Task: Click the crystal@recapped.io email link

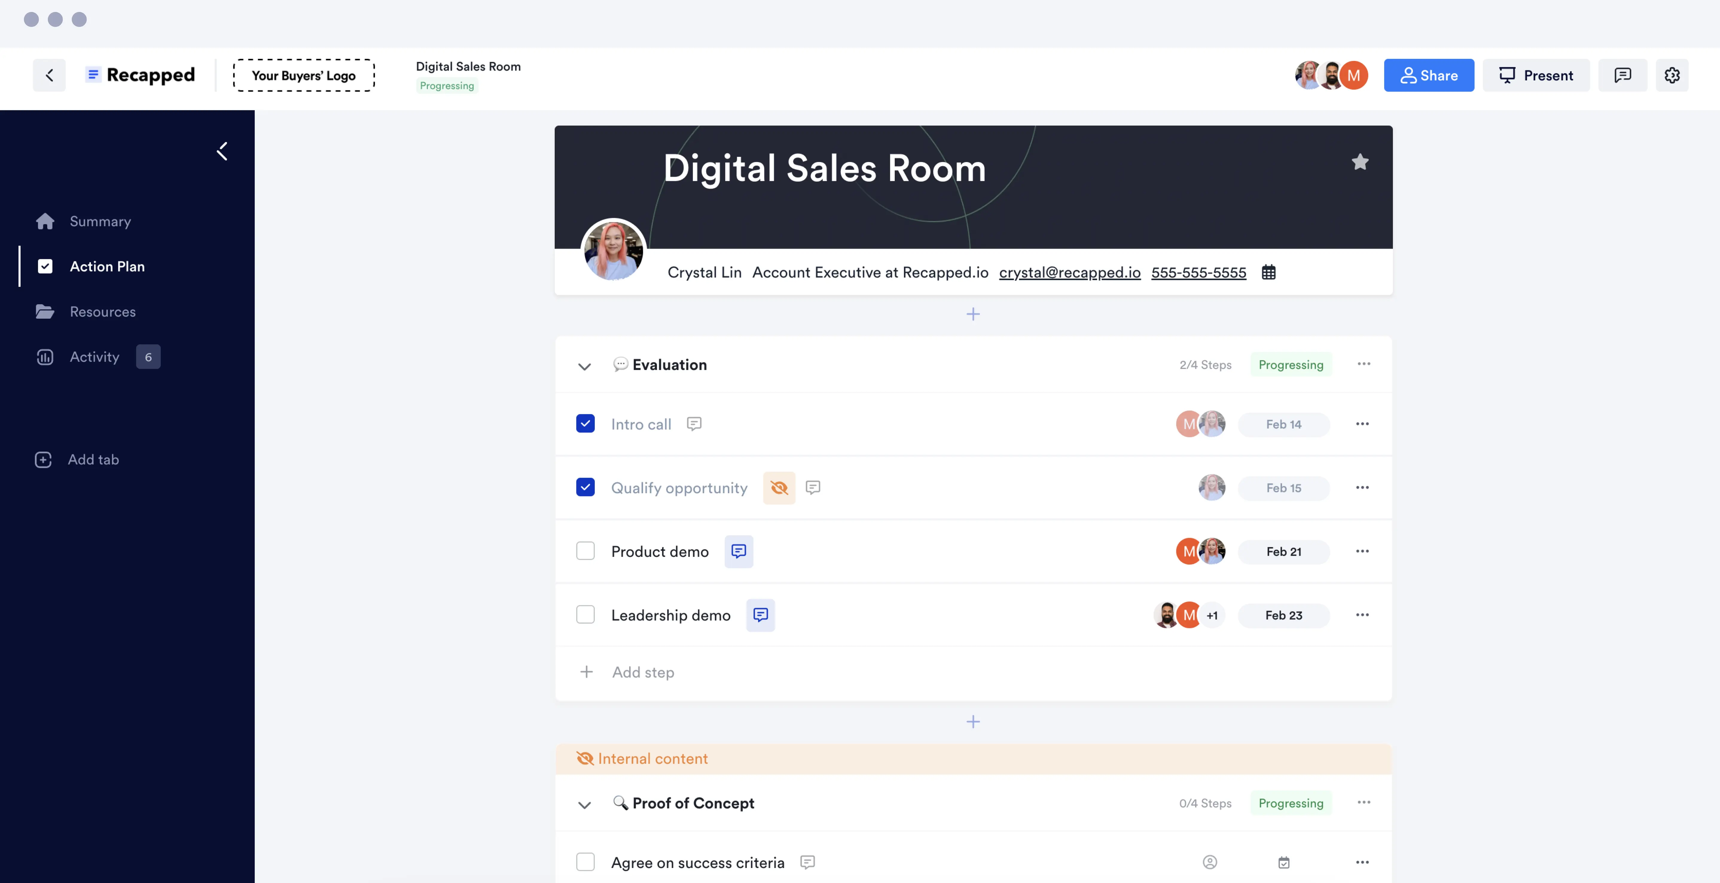Action: click(1070, 272)
